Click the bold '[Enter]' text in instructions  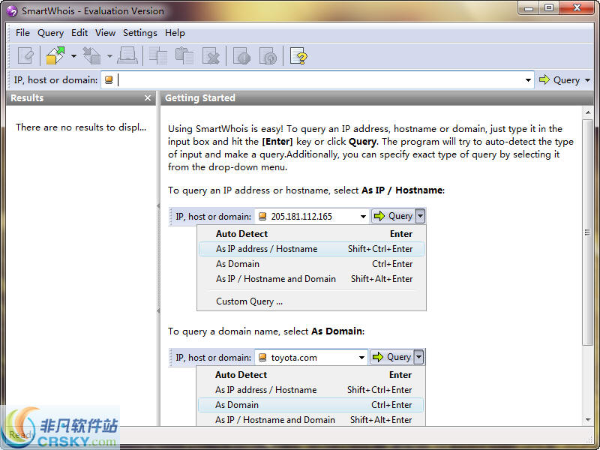pos(277,142)
